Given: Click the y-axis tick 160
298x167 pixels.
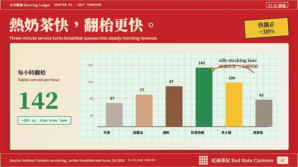Looking at the screenshot, I should point(91,65).
